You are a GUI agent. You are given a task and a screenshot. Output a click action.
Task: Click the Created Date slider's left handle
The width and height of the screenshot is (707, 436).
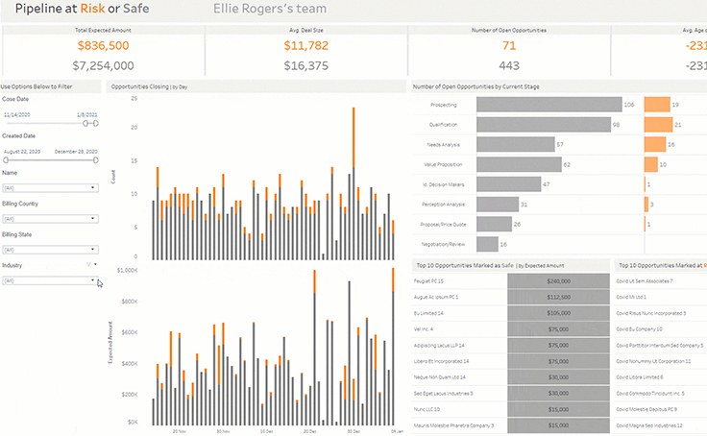6,159
